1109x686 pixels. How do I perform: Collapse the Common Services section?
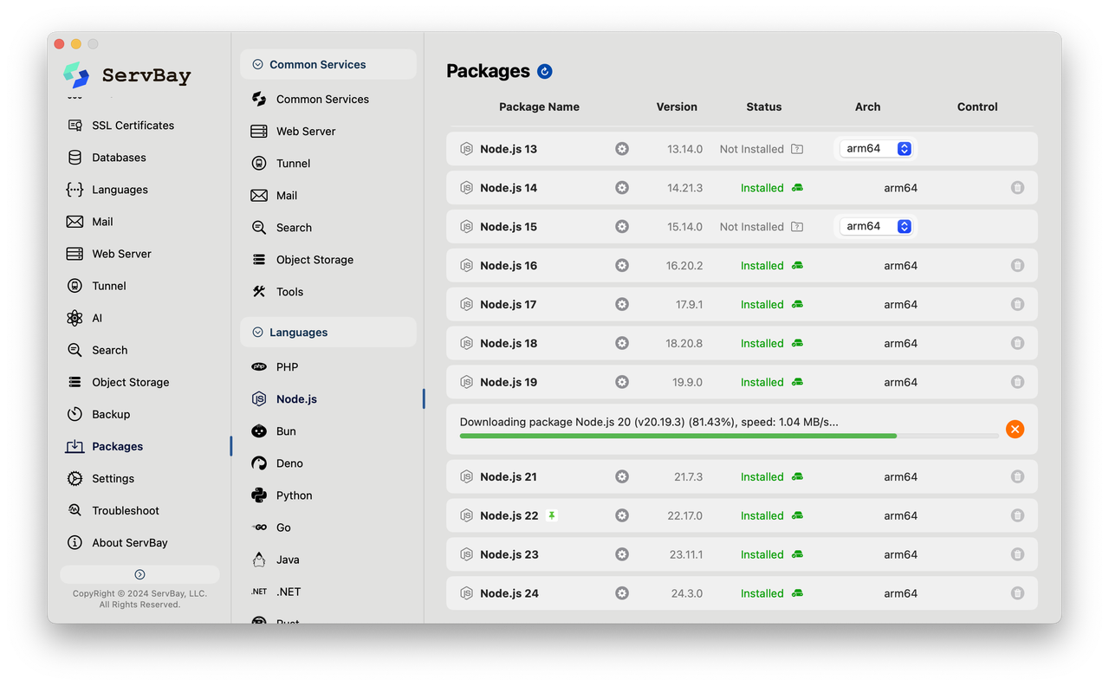click(257, 64)
